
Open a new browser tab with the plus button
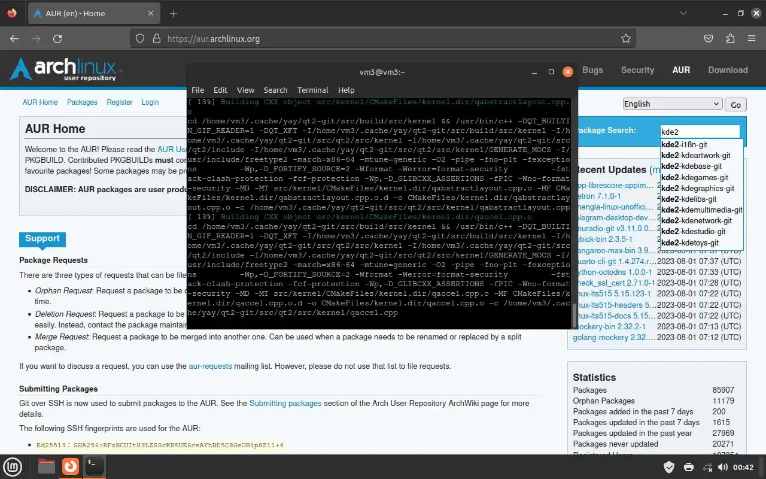[174, 13]
